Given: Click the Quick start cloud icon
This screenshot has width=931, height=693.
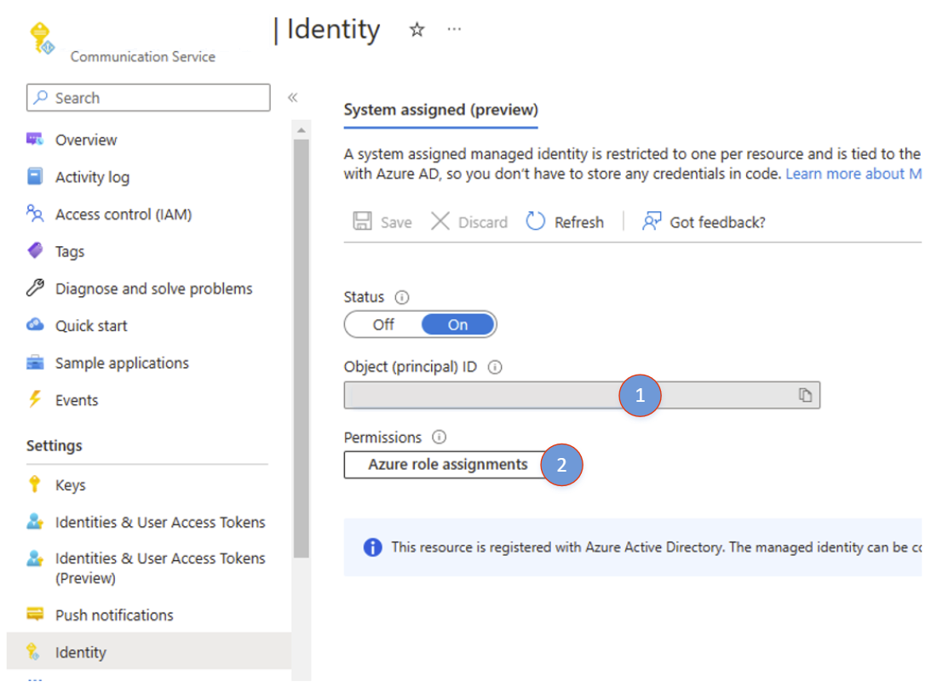Looking at the screenshot, I should pyautogui.click(x=35, y=324).
